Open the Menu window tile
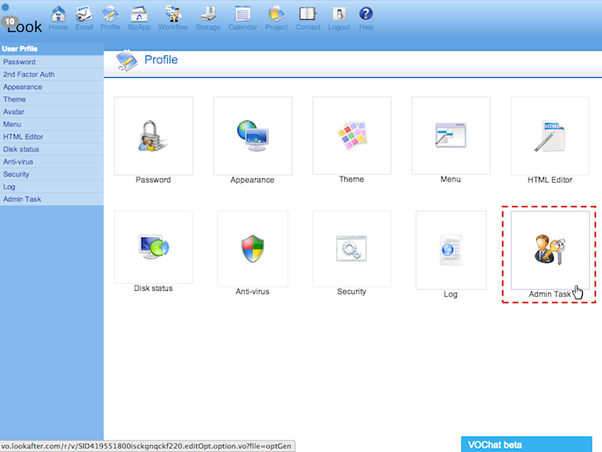 pyautogui.click(x=451, y=135)
